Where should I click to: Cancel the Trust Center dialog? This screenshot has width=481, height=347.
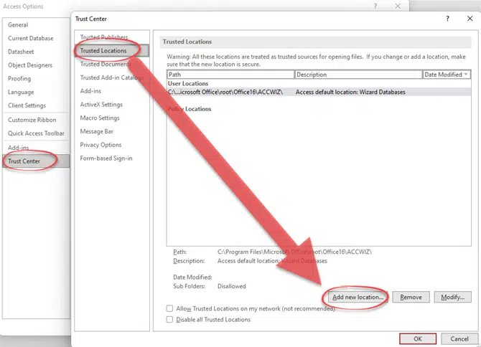point(459,338)
